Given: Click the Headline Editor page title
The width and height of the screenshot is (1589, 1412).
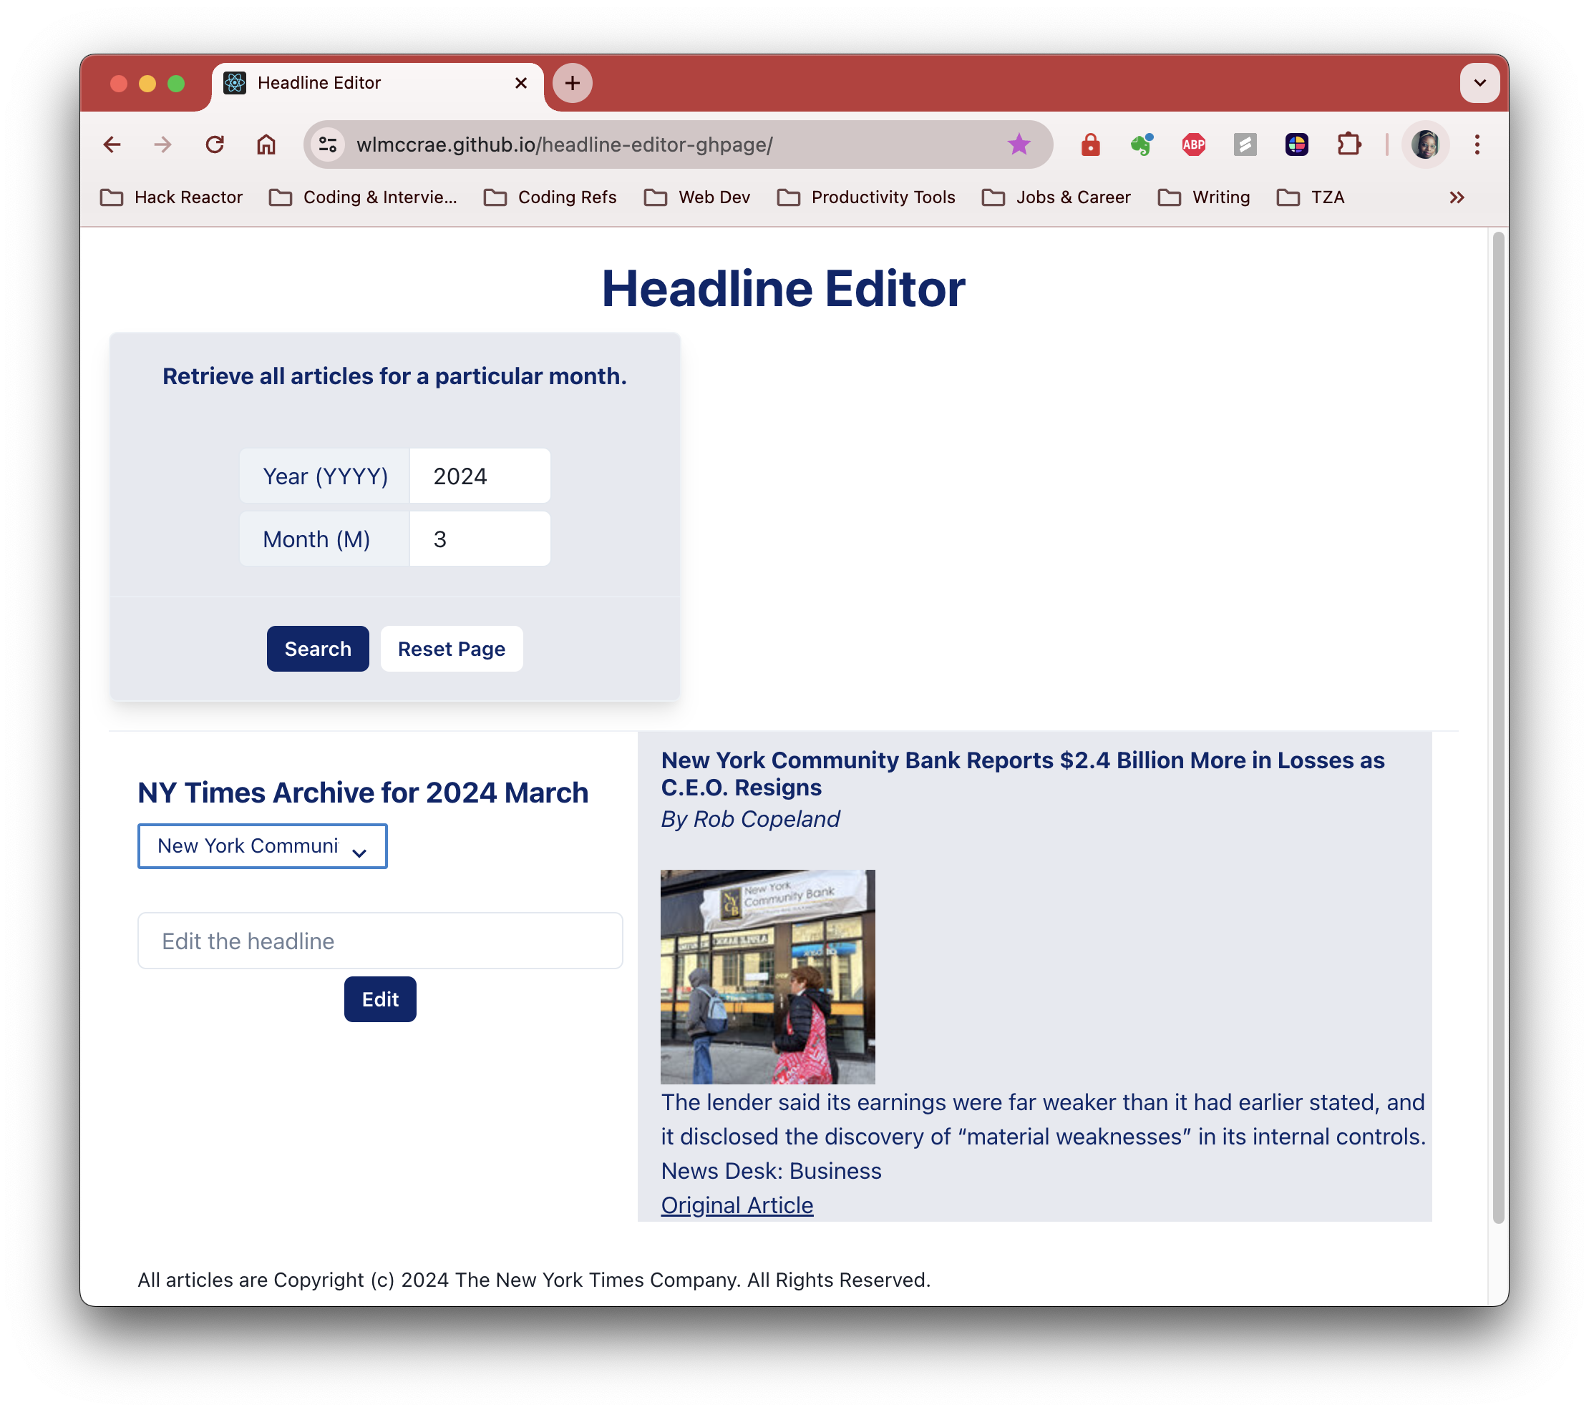Looking at the screenshot, I should (784, 288).
